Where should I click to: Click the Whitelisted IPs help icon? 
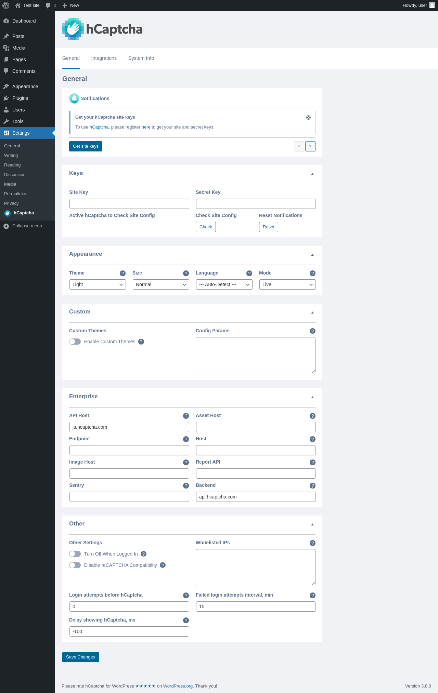312,543
